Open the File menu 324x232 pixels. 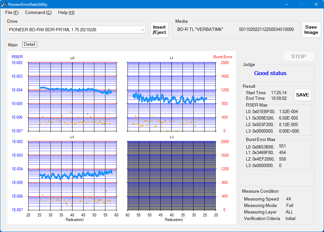click(12, 12)
